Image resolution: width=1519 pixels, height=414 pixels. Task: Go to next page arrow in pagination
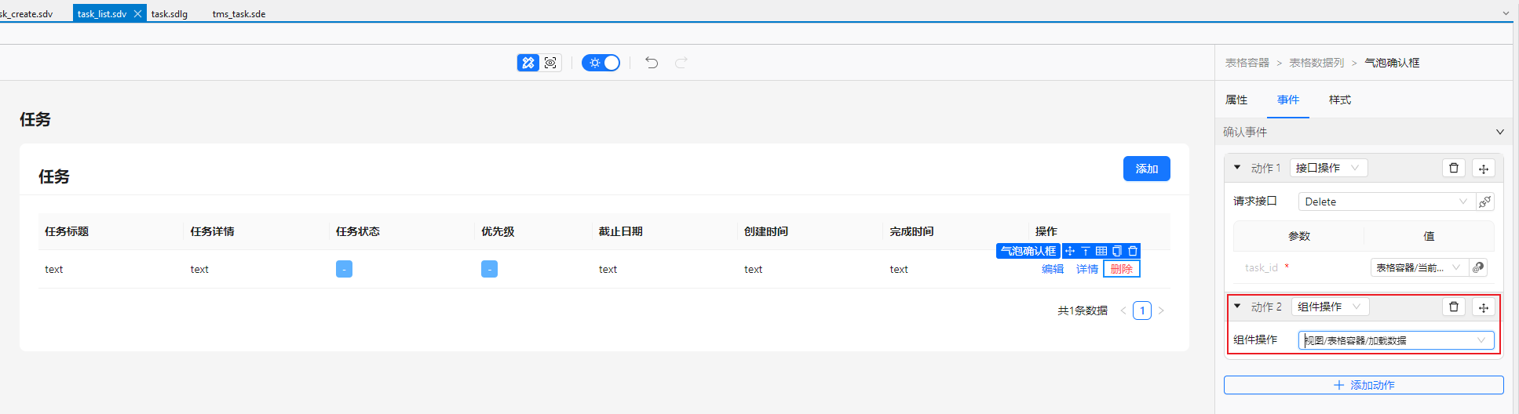[x=1161, y=310]
